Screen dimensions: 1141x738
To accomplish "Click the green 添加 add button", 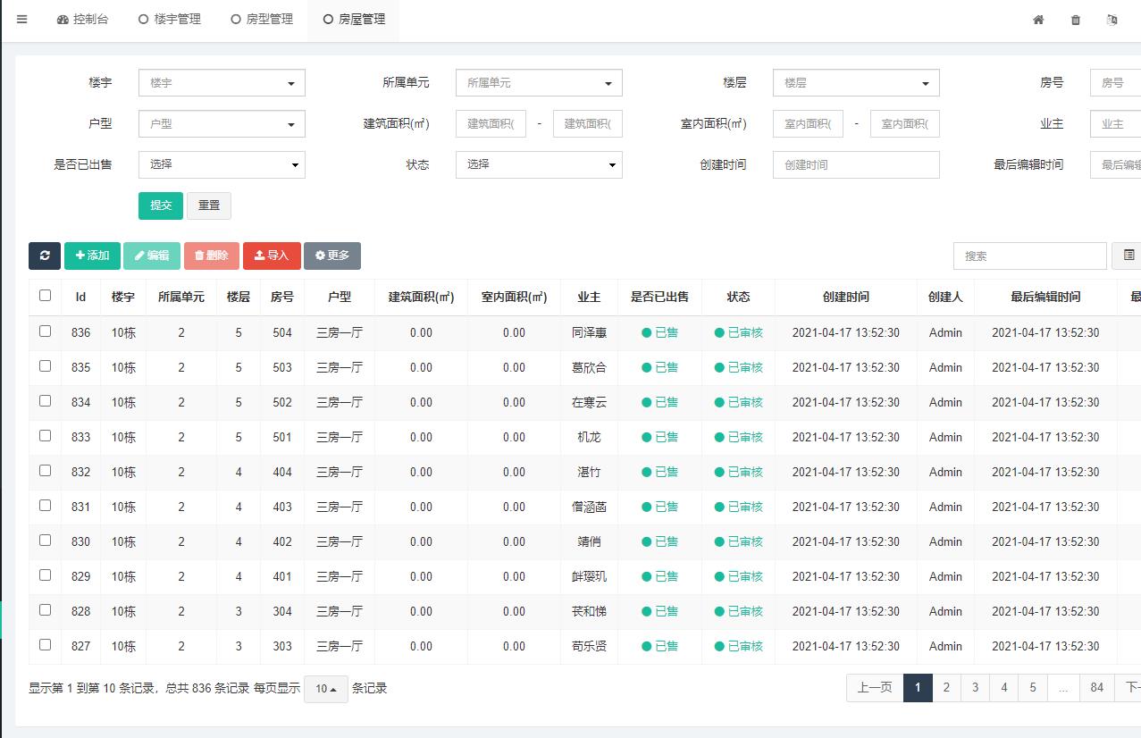I will click(x=92, y=256).
